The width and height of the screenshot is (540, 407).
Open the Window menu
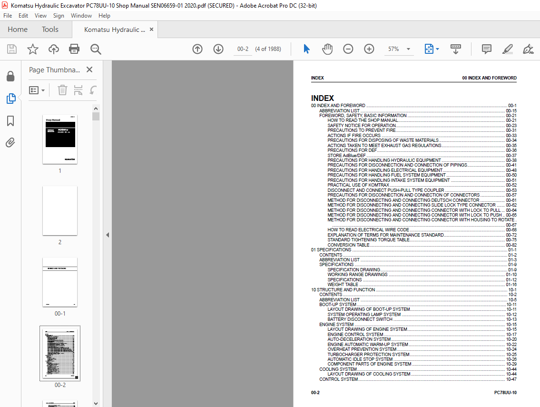click(81, 16)
